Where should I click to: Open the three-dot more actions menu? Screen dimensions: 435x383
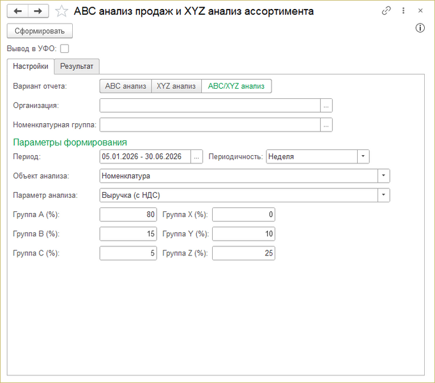click(x=403, y=11)
